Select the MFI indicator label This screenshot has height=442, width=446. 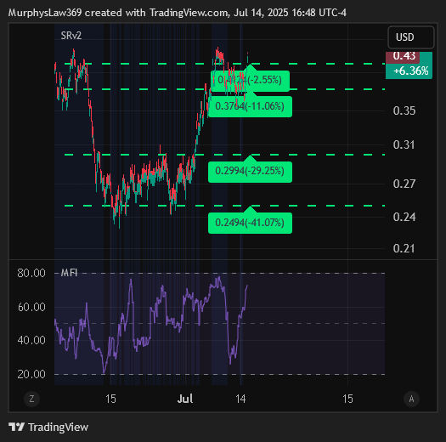point(69,273)
